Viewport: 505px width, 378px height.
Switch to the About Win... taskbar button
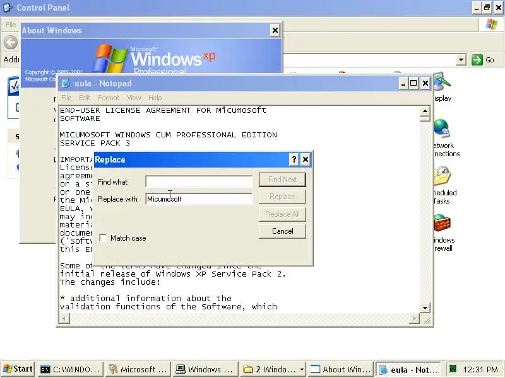[x=340, y=370]
